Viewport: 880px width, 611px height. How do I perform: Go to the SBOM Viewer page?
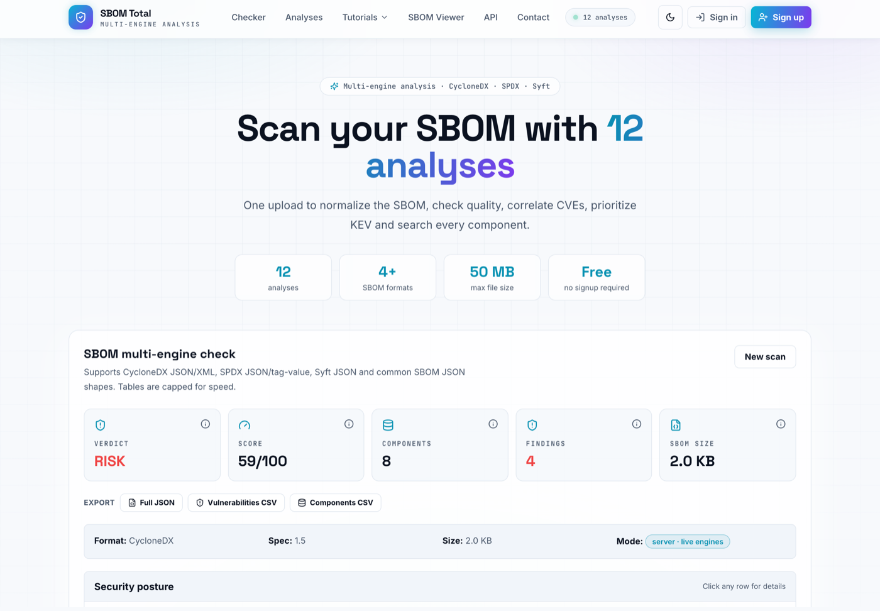coord(436,18)
